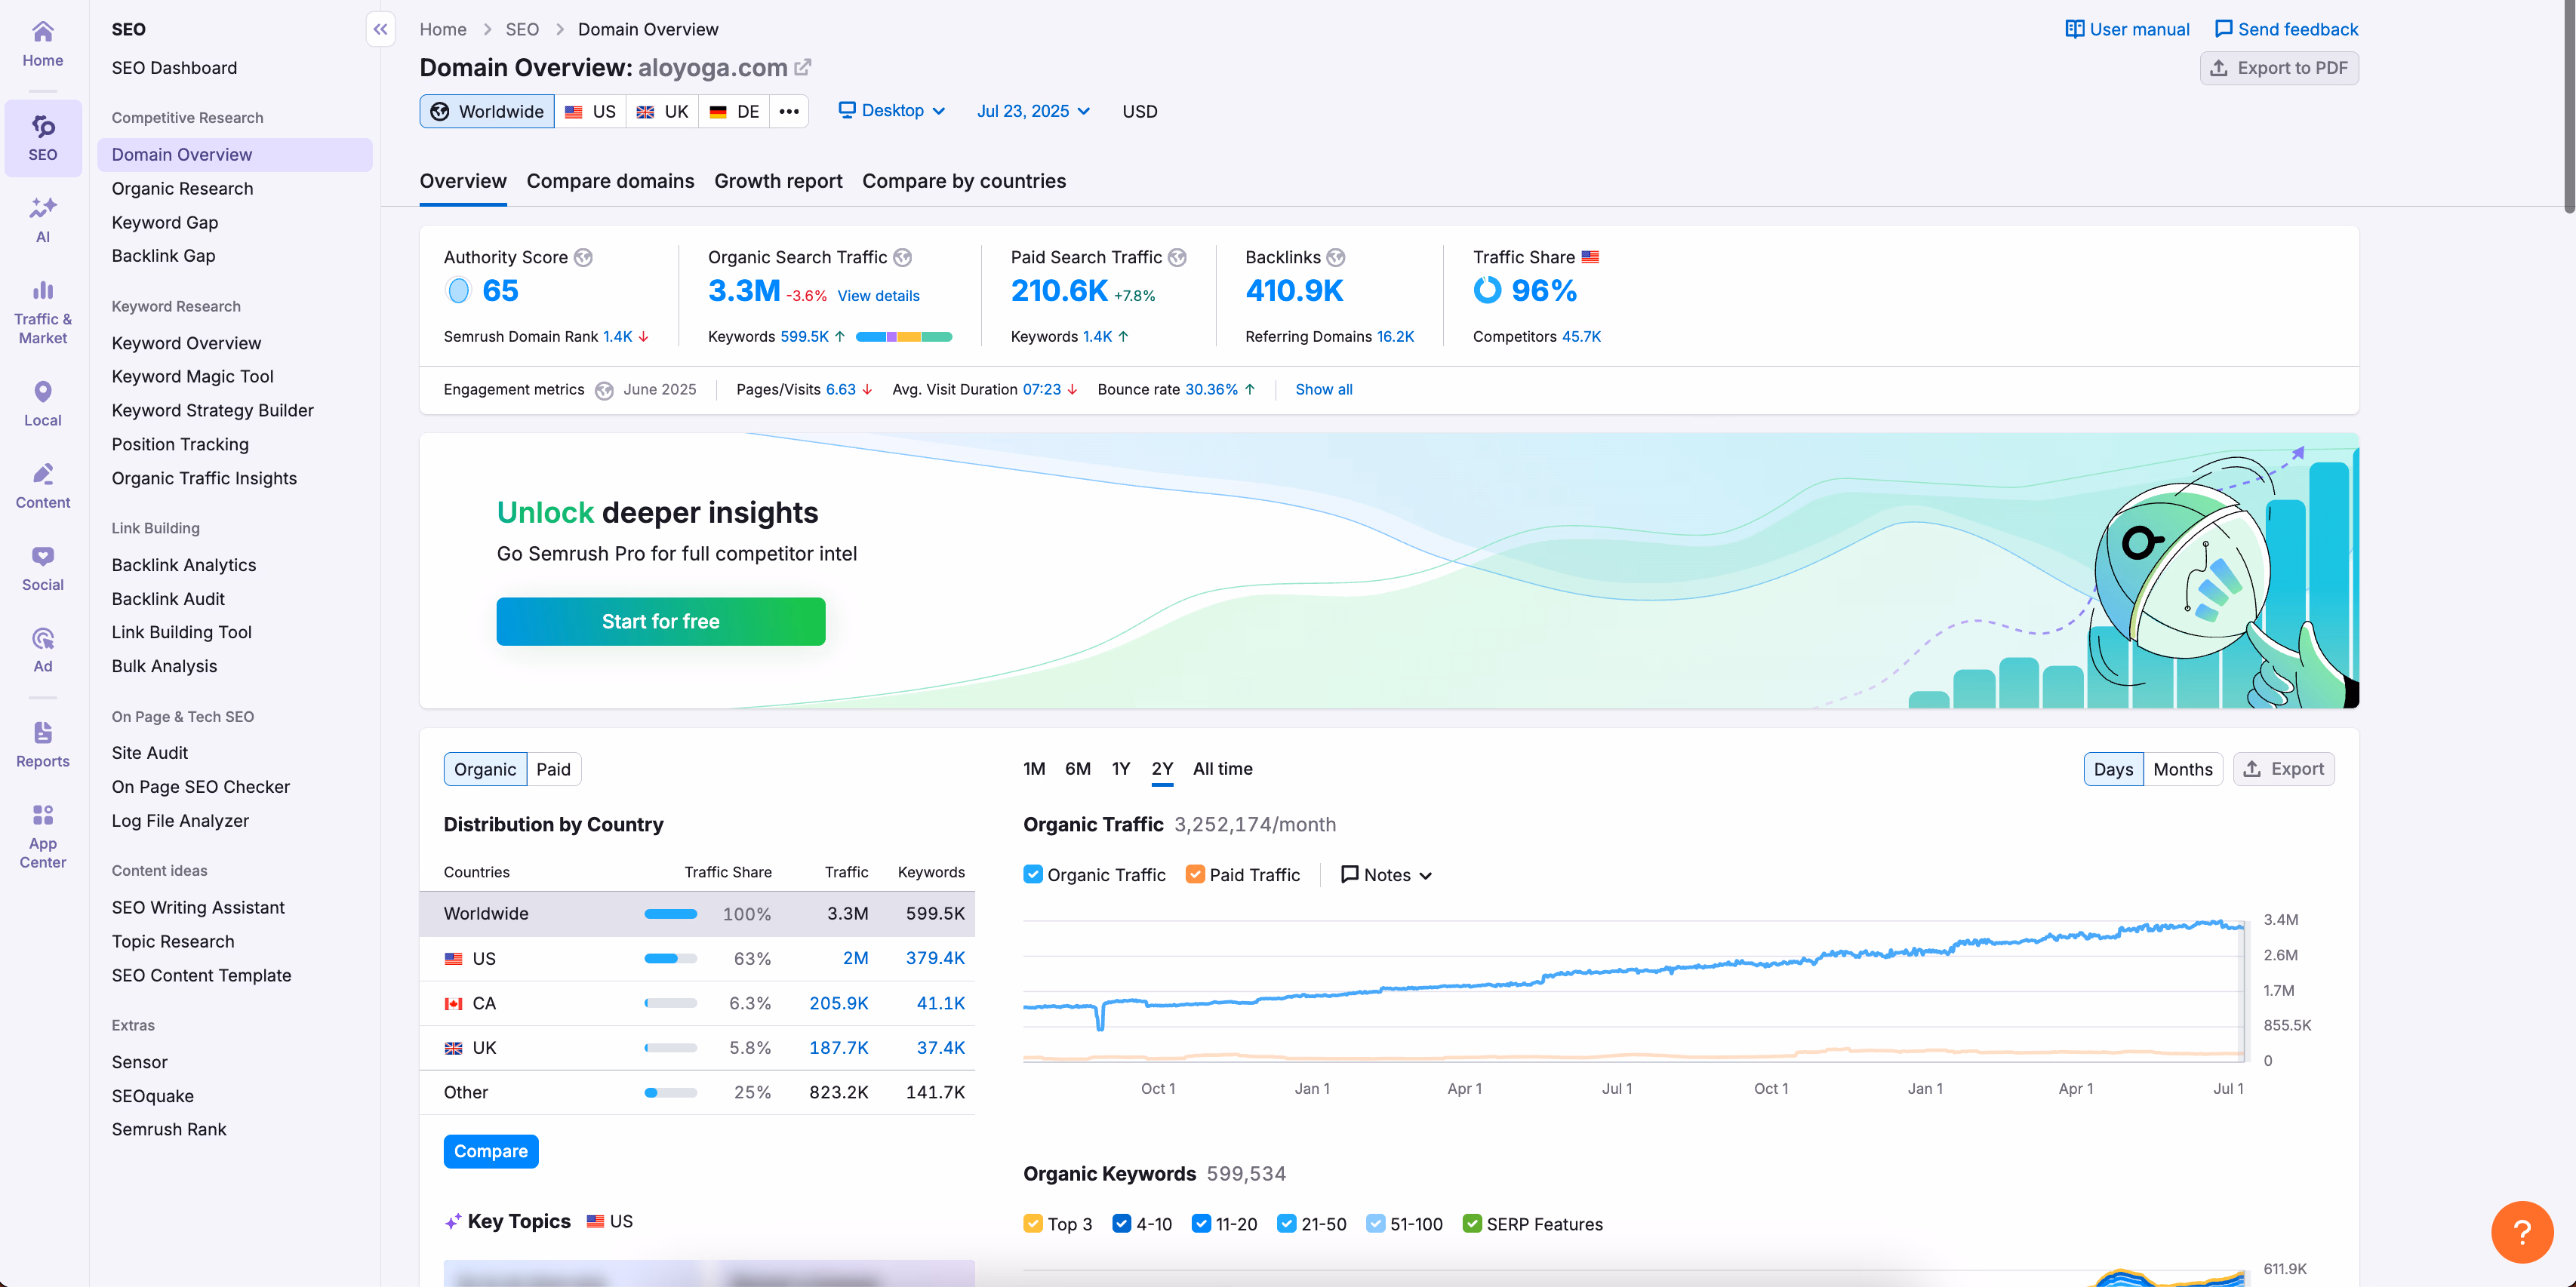Toggle the 21-50 keywords checkbox
The height and width of the screenshot is (1287, 2576).
click(1287, 1224)
